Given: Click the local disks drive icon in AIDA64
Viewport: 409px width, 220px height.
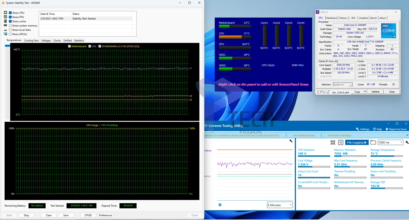Looking at the screenshot, I should tap(6, 30).
